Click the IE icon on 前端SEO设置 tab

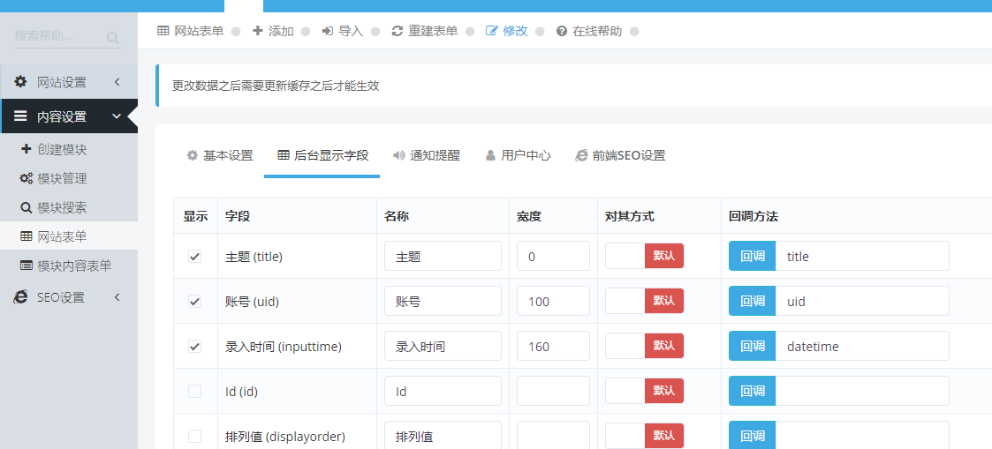click(581, 155)
